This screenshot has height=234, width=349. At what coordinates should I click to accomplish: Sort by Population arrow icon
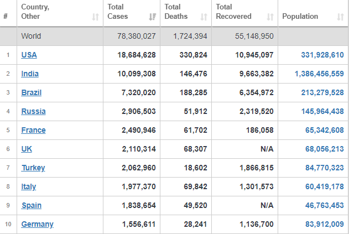pos(341,17)
